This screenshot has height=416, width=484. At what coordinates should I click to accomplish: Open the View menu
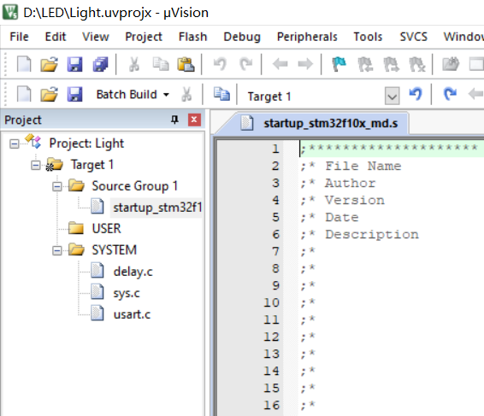pyautogui.click(x=96, y=37)
